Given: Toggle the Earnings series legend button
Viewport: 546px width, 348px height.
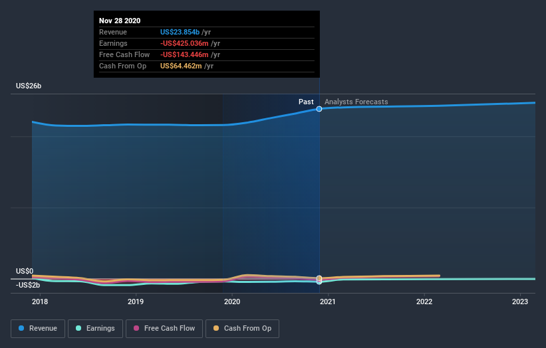Looking at the screenshot, I should coord(95,329).
